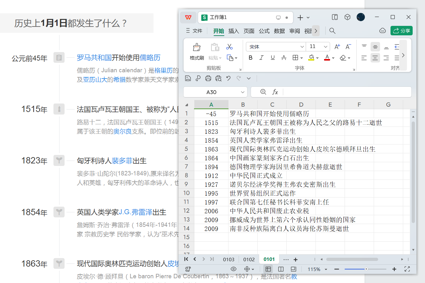Image resolution: width=425 pixels, height=283 pixels.
Task: Click the 分享 Share button
Action: pos(402,31)
